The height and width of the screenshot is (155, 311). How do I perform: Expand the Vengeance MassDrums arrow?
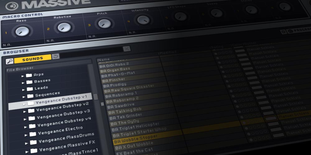(26, 143)
